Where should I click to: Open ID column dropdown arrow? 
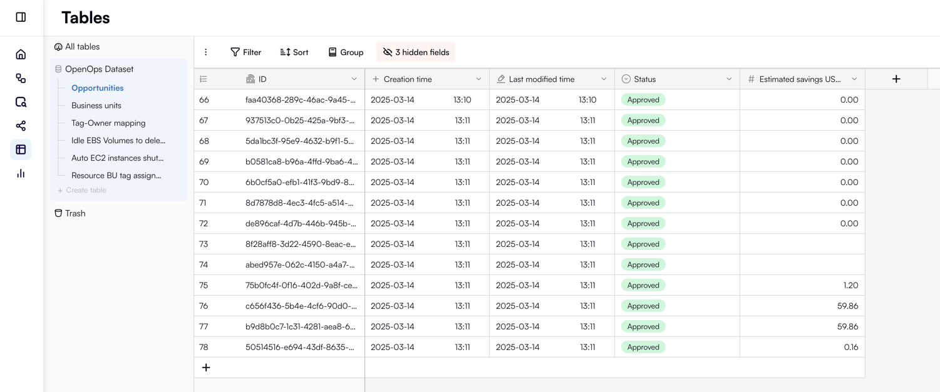pyautogui.click(x=354, y=79)
